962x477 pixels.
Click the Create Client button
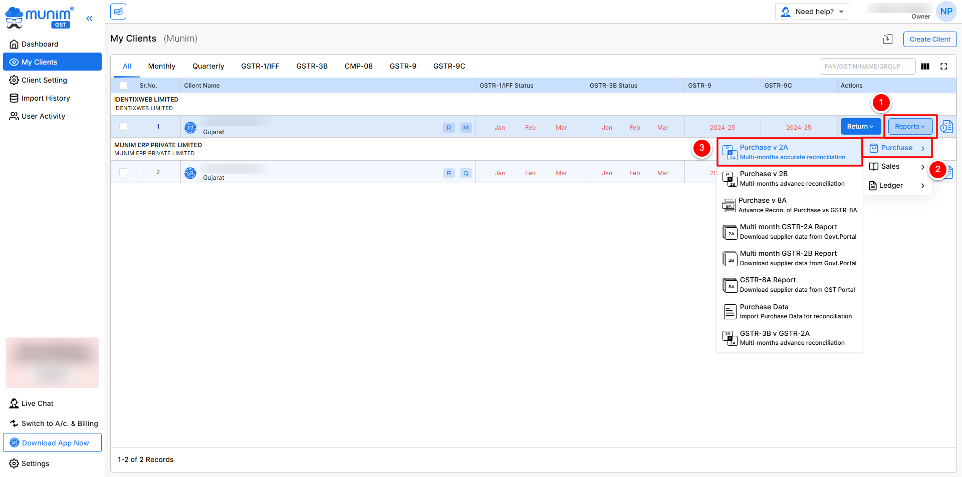tap(929, 39)
